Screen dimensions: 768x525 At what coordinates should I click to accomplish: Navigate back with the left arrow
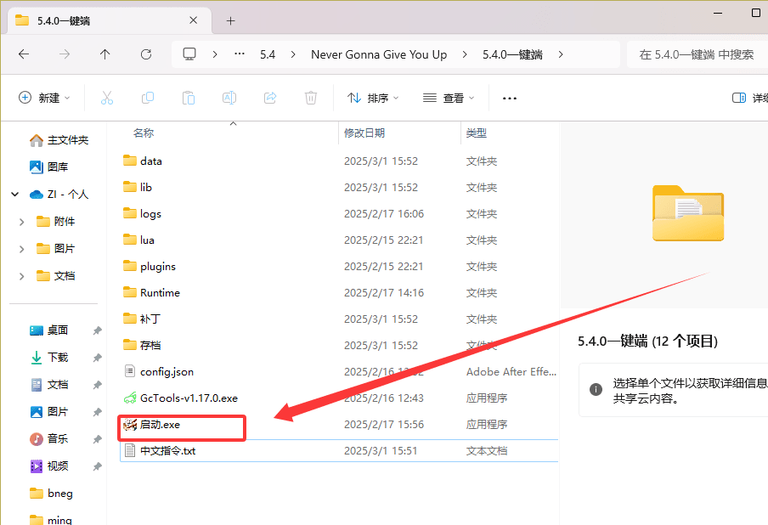24,54
